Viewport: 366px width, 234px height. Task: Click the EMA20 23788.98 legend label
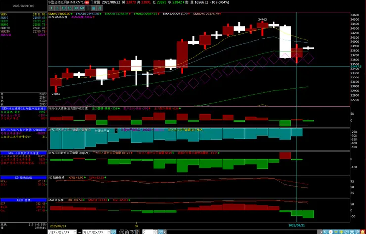[117, 14]
